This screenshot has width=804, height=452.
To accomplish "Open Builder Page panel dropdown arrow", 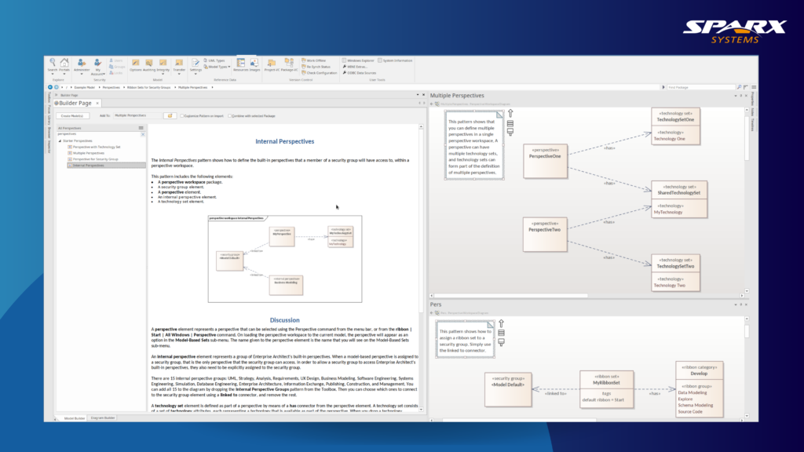I will [x=418, y=95].
